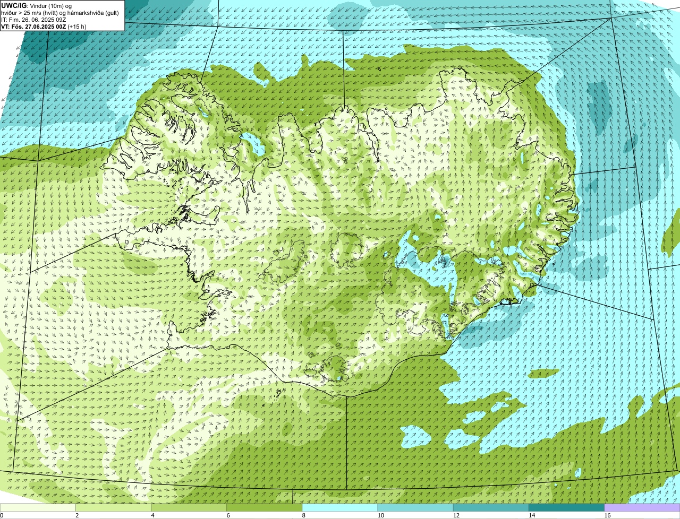
Task: Click the '6' label on the color scale
Action: [228, 515]
